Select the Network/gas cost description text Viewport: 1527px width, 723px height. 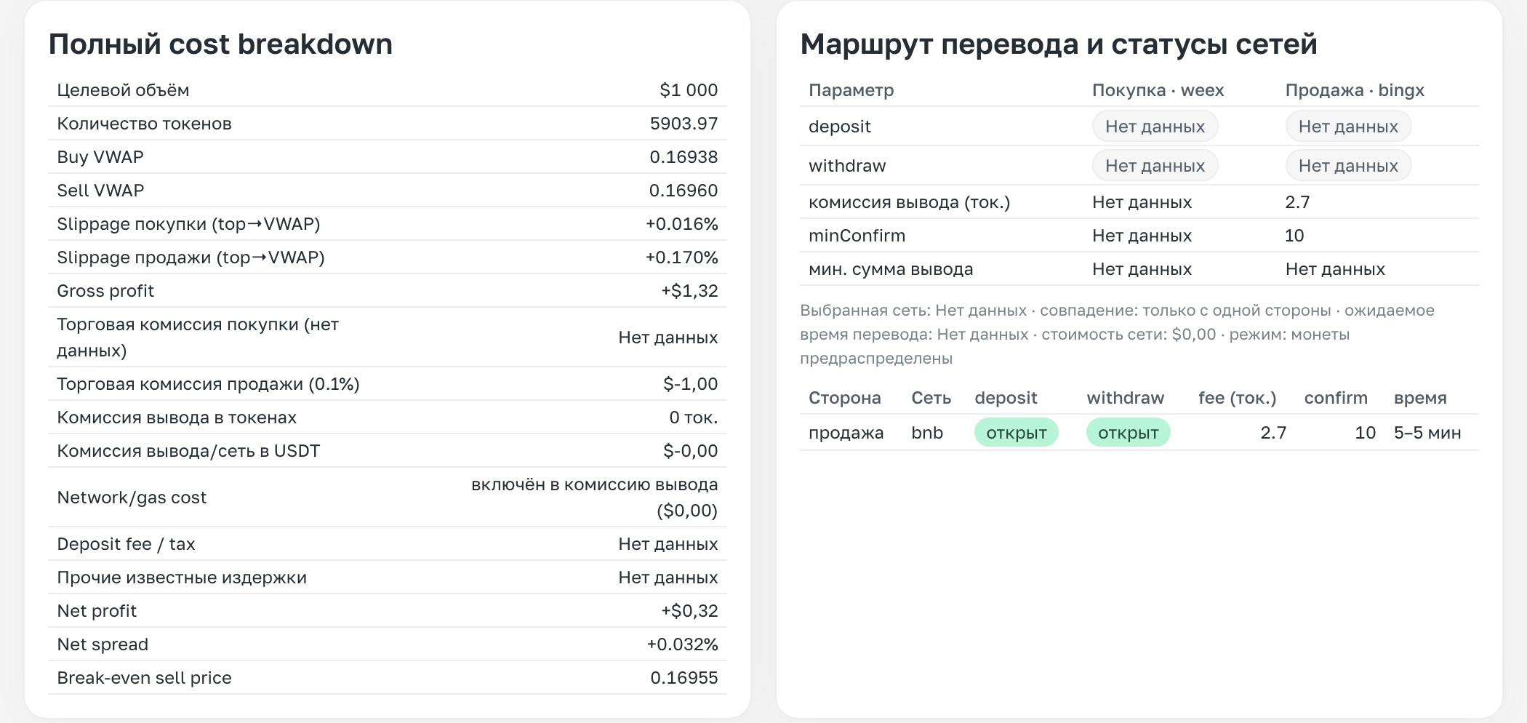[594, 498]
